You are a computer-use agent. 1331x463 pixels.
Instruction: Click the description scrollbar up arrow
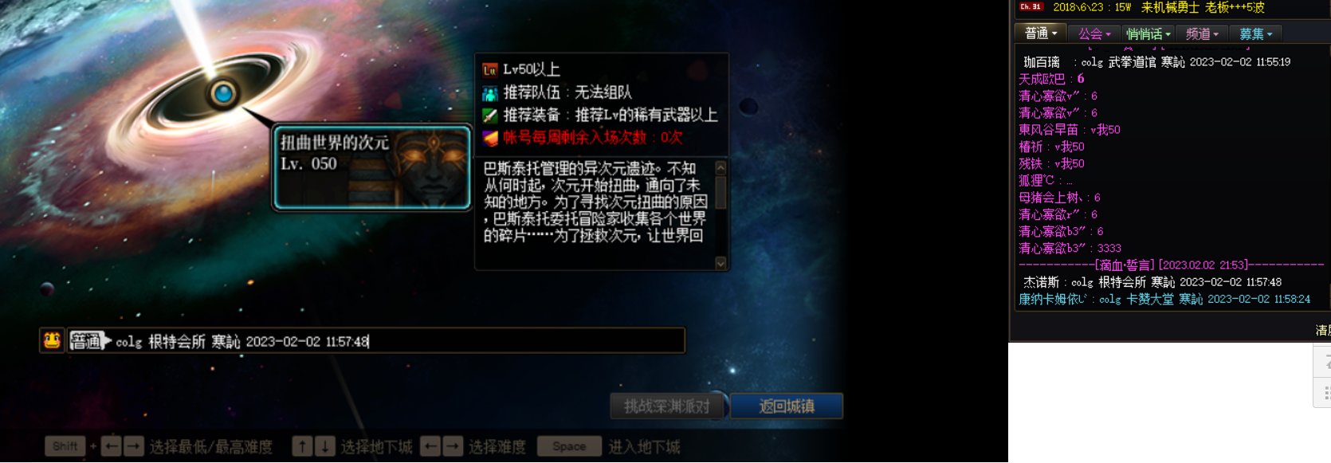click(x=720, y=167)
